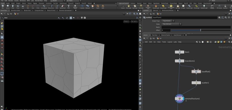Click the Offset value field
The width and height of the screenshot is (232, 110).
coord(166,30)
